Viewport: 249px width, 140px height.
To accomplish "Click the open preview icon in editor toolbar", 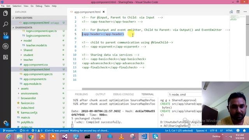I will (x=231, y=12).
